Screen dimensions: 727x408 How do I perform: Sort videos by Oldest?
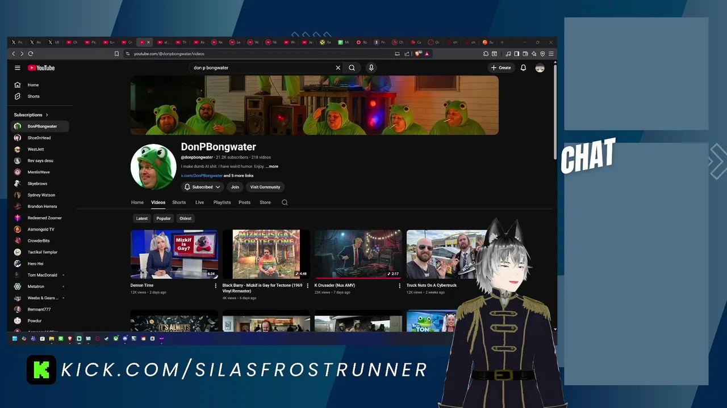tap(185, 218)
